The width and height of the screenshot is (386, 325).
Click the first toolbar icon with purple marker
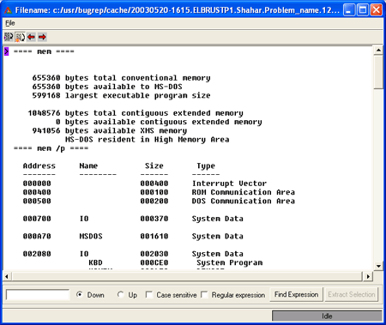point(9,37)
